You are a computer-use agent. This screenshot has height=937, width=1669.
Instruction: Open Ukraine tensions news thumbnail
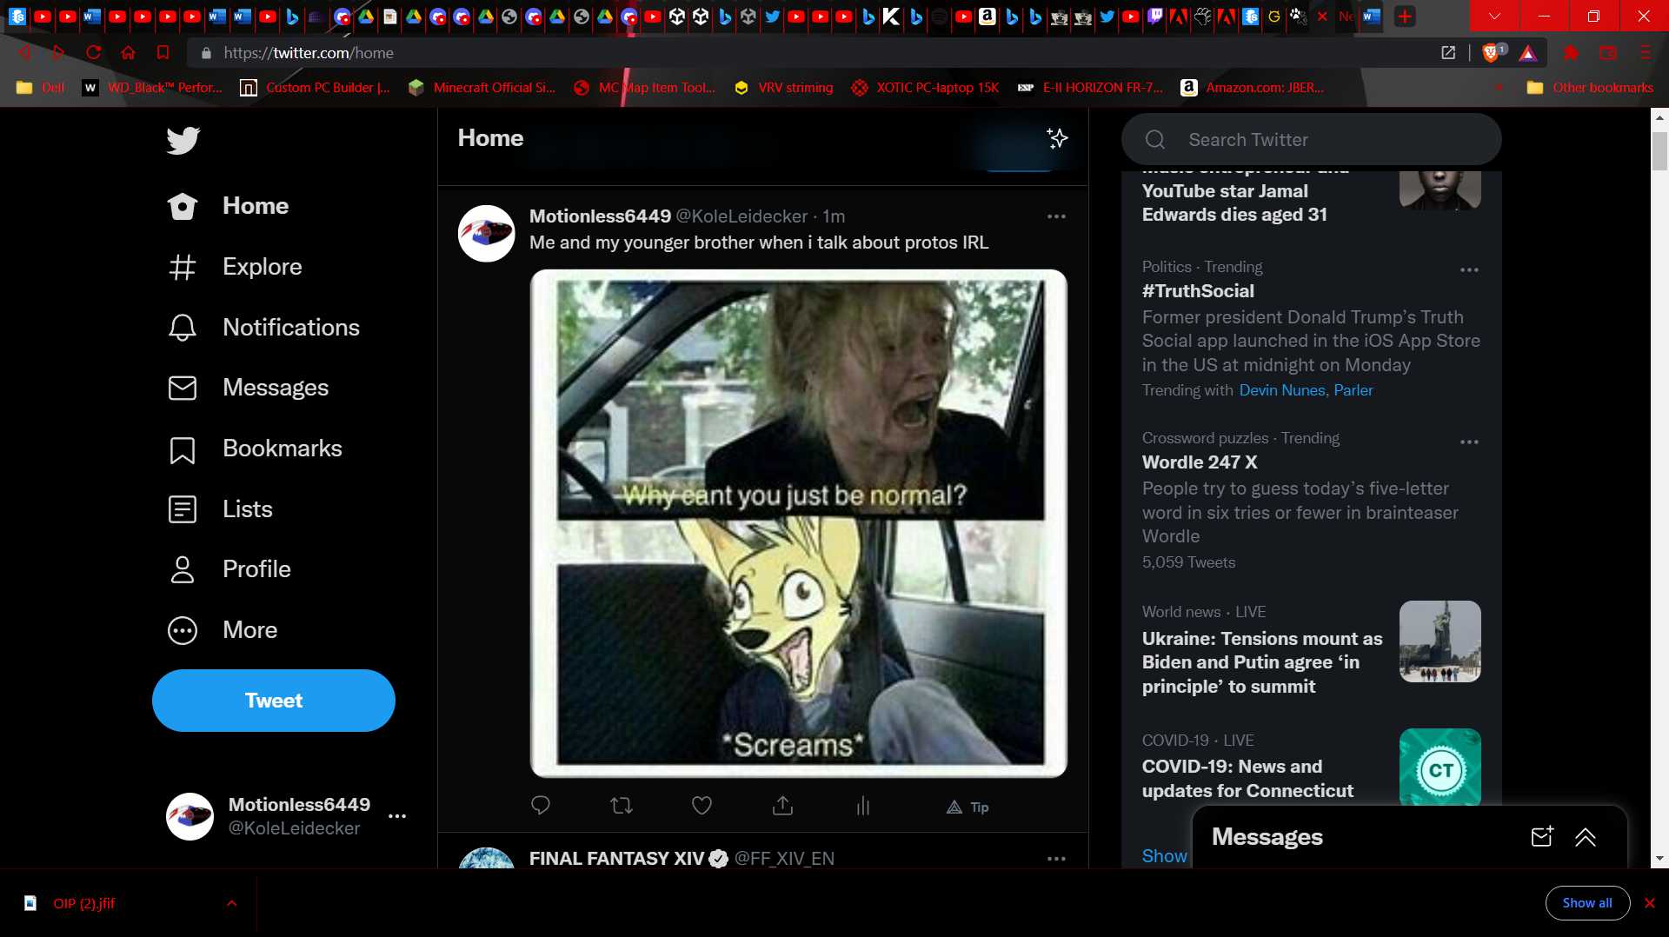coord(1440,641)
